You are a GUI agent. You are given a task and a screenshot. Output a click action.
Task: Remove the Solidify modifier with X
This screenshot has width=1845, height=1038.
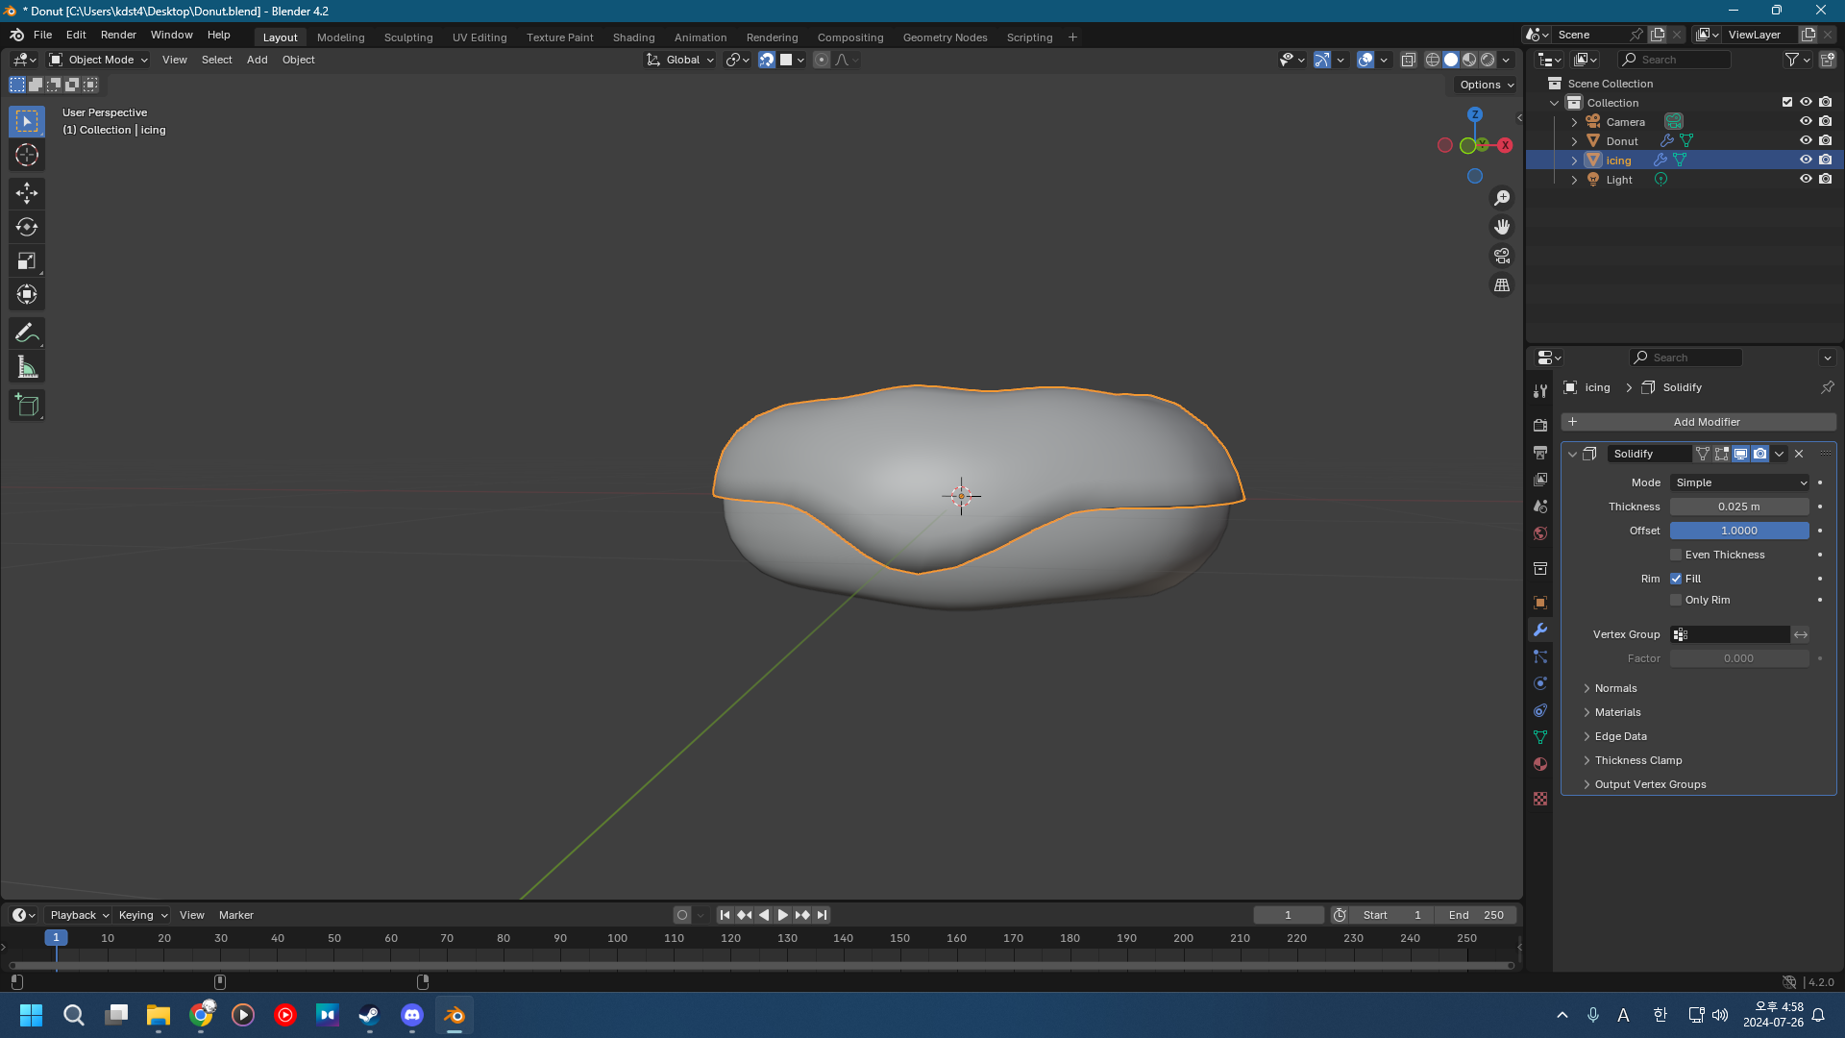click(x=1799, y=454)
